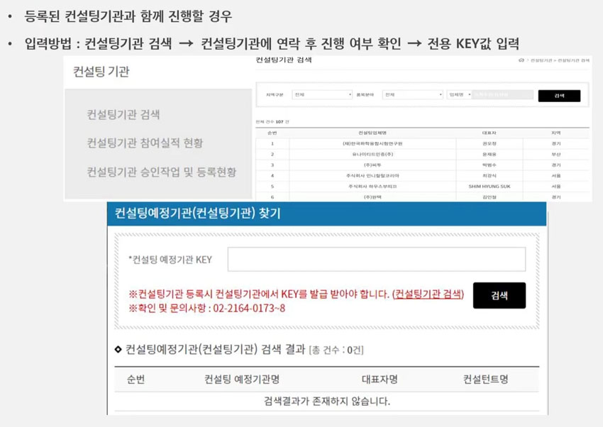Click the 대표자 column header in top table
This screenshot has height=427, width=603.
point(488,133)
